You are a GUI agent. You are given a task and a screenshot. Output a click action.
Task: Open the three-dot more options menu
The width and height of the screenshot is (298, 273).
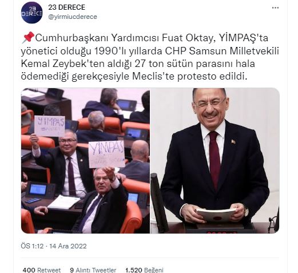point(275,8)
